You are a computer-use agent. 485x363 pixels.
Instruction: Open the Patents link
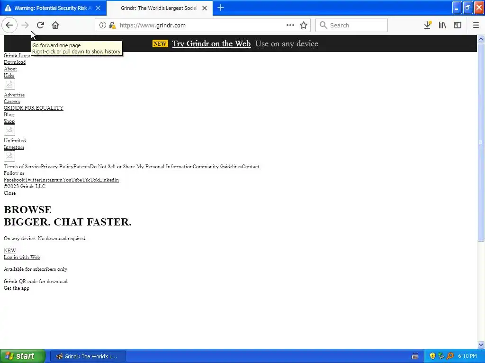81,166
